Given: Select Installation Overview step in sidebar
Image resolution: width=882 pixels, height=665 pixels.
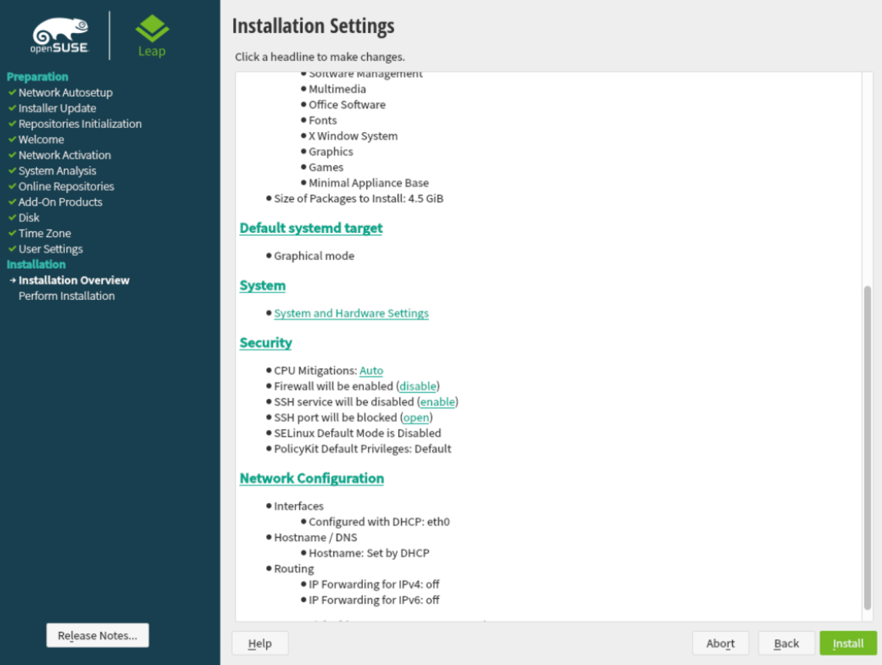Looking at the screenshot, I should pos(74,280).
